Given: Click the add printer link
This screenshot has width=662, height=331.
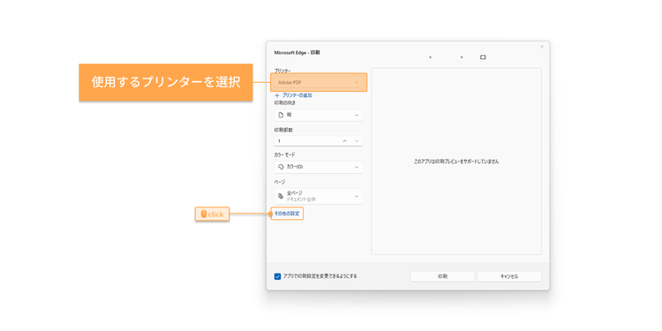Looking at the screenshot, I should click(293, 96).
